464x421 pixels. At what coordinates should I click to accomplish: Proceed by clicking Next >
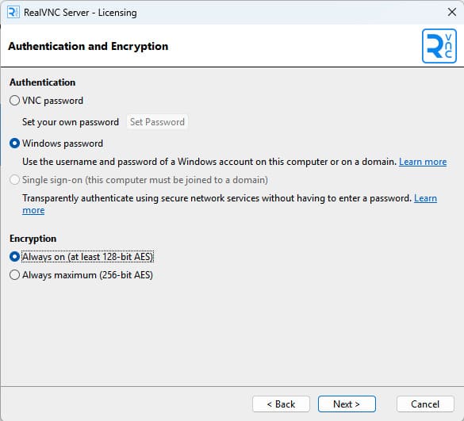[x=347, y=404]
